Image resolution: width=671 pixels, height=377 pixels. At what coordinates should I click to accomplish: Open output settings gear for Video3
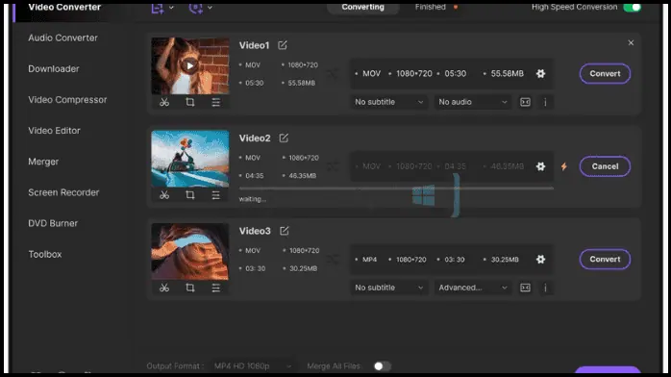tap(540, 260)
